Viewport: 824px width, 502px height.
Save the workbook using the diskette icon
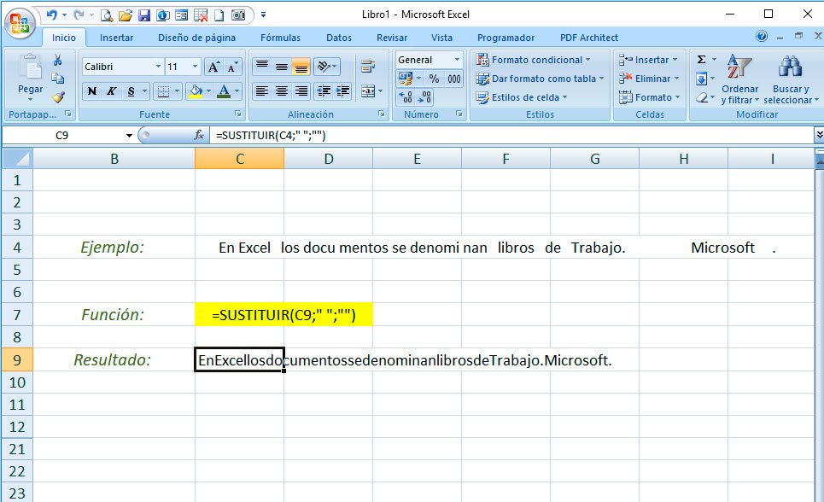pyautogui.click(x=144, y=15)
